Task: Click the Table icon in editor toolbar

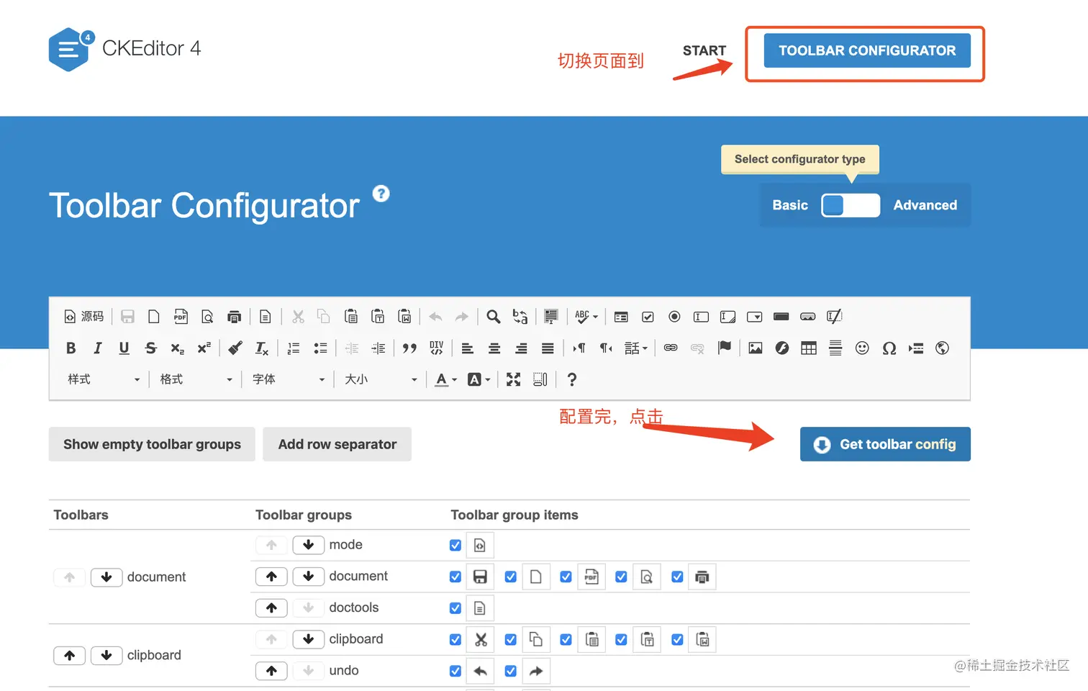Action: coord(809,348)
